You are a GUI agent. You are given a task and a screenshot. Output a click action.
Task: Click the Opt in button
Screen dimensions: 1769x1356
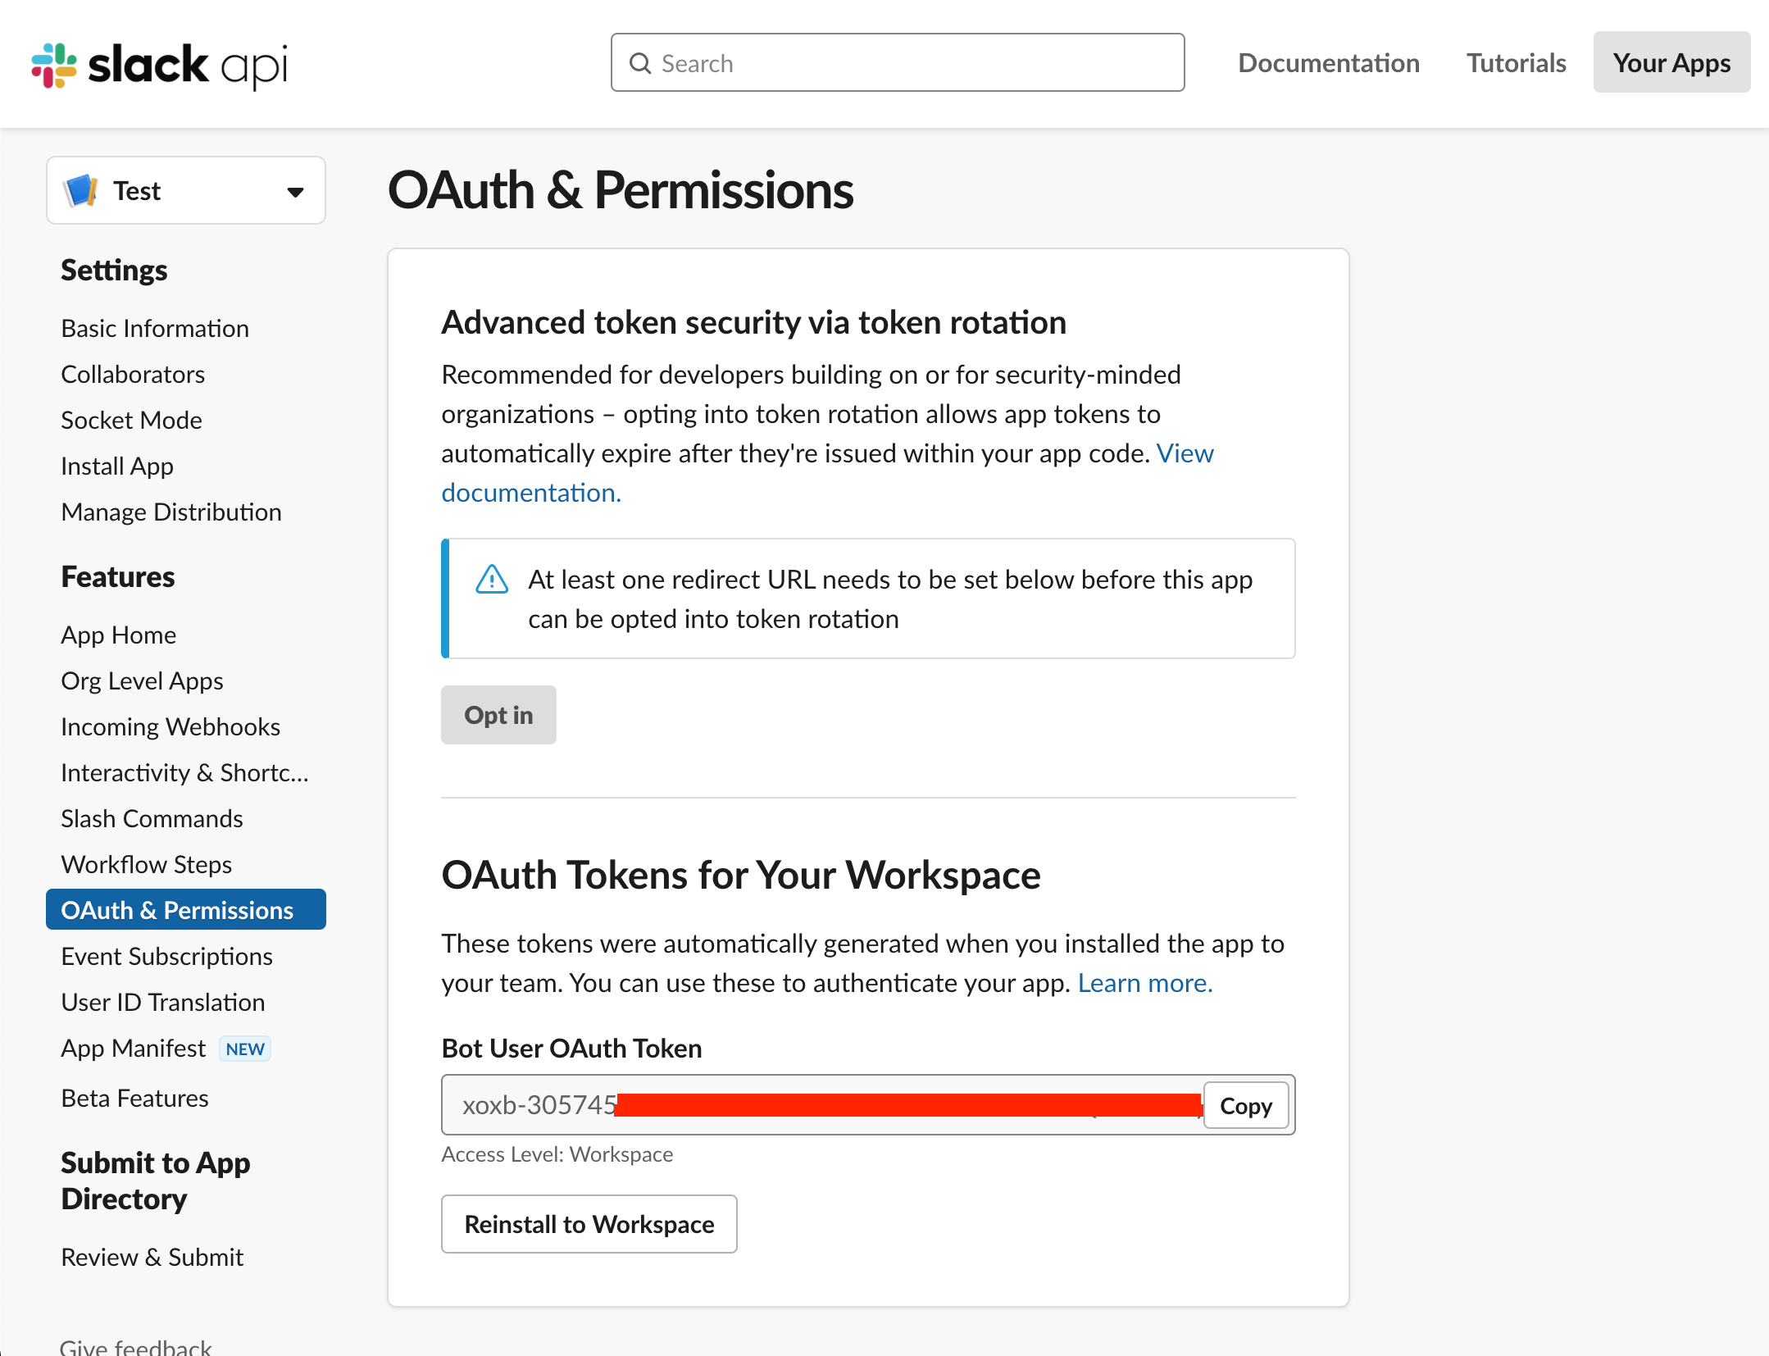[498, 715]
